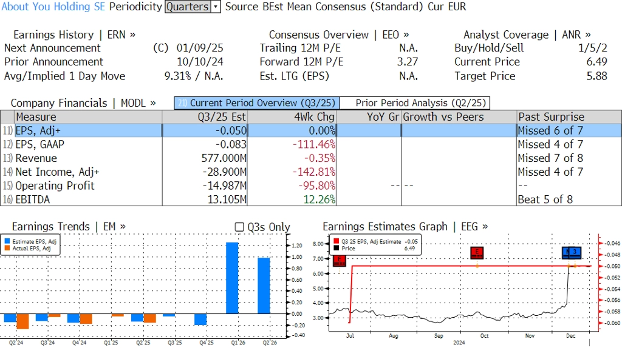Click the blue analyst marker in December
Screen dimensions: 622x348
572,253
